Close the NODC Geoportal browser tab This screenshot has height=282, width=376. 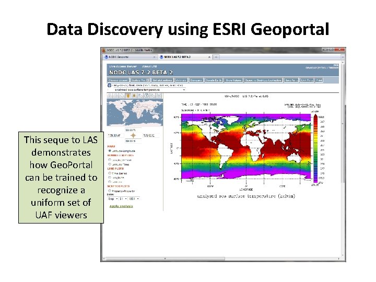coord(154,57)
